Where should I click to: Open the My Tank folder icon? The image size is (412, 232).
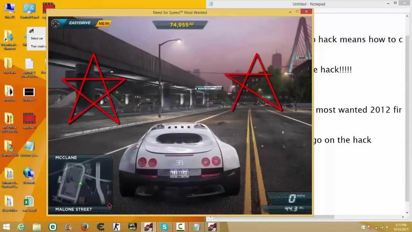pyautogui.click(x=9, y=65)
